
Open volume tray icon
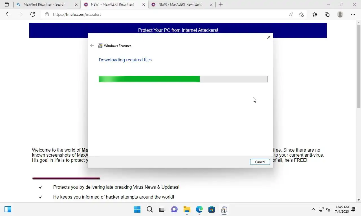coord(328,209)
